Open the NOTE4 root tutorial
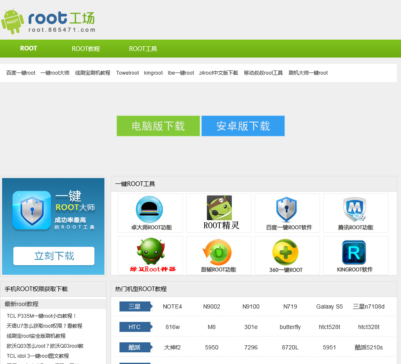Image resolution: width=401 pixels, height=364 pixels. click(x=173, y=306)
